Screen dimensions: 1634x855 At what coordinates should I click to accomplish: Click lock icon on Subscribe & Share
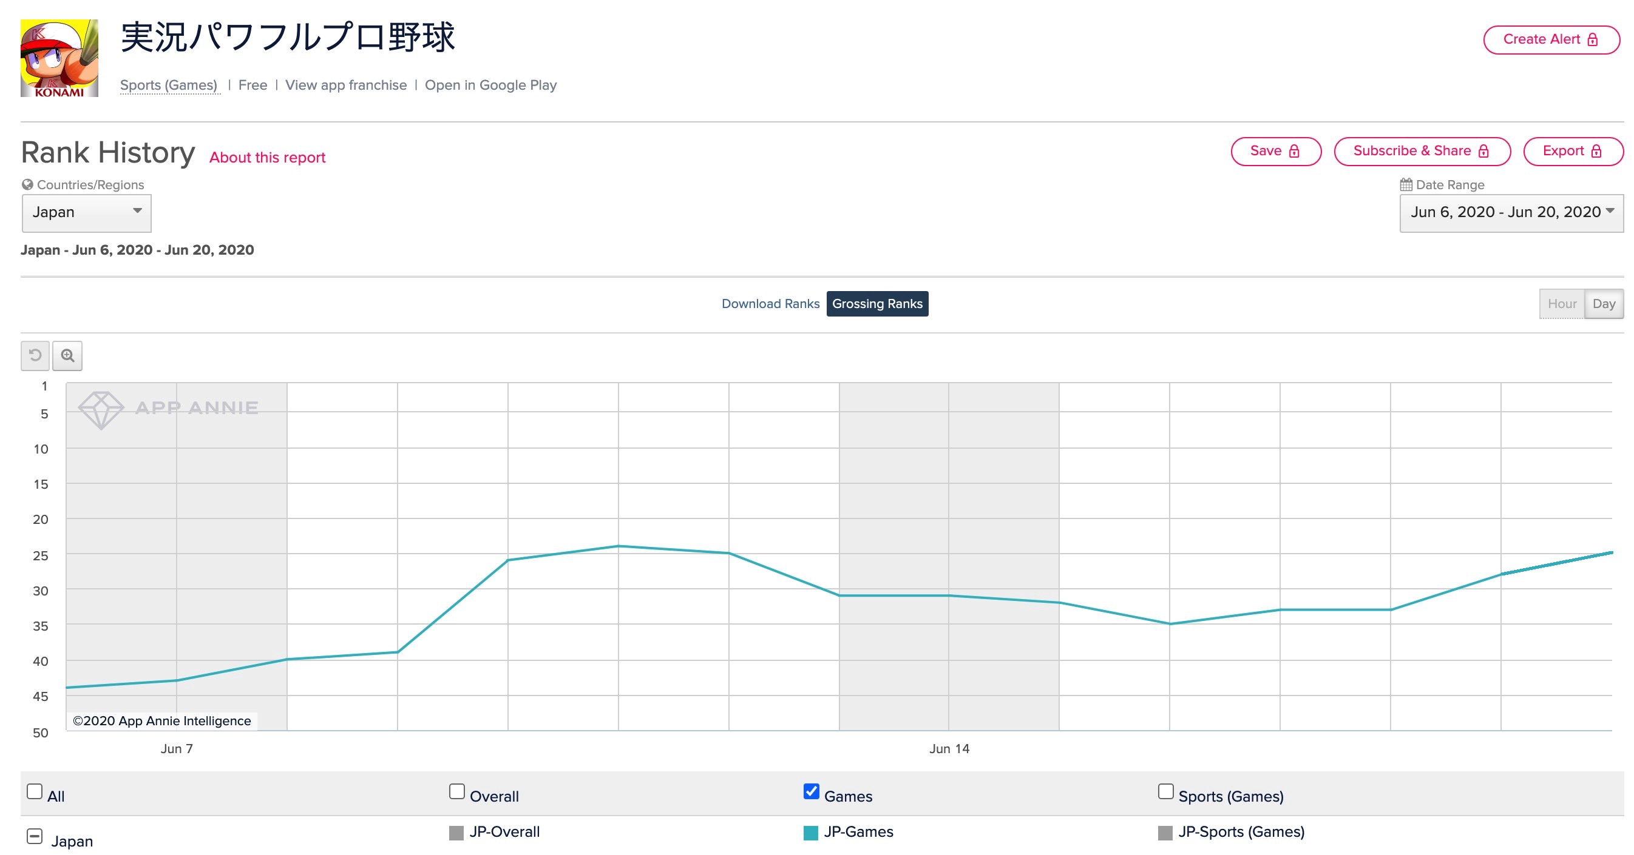point(1483,152)
